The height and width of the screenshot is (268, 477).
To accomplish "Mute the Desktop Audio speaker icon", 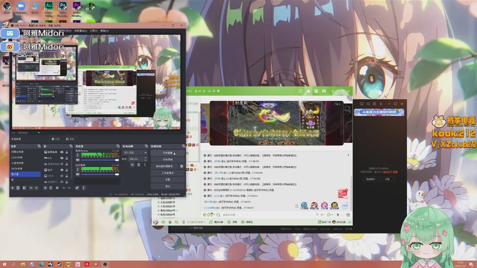I will (78, 174).
